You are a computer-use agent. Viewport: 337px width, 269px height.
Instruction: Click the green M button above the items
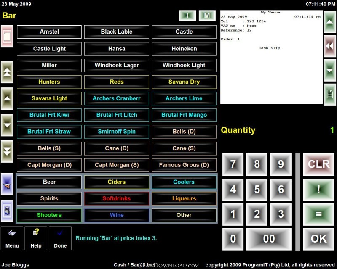(207, 16)
